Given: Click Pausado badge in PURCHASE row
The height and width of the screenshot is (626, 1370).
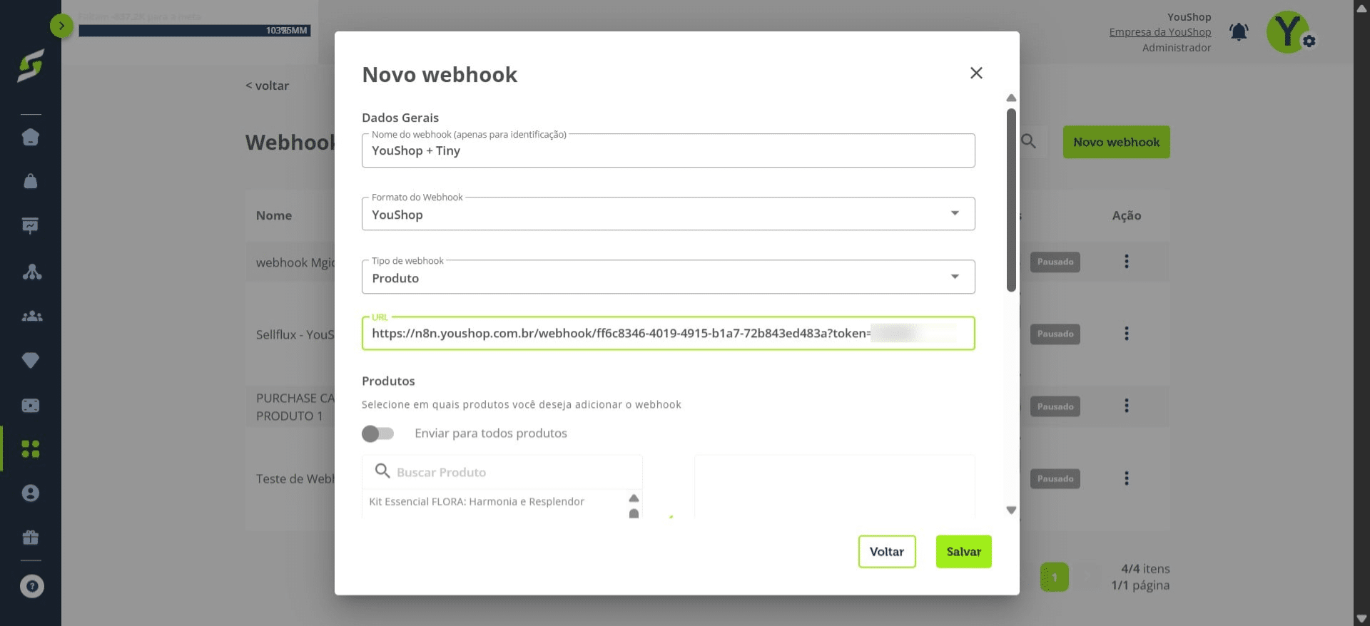Looking at the screenshot, I should pos(1055,406).
